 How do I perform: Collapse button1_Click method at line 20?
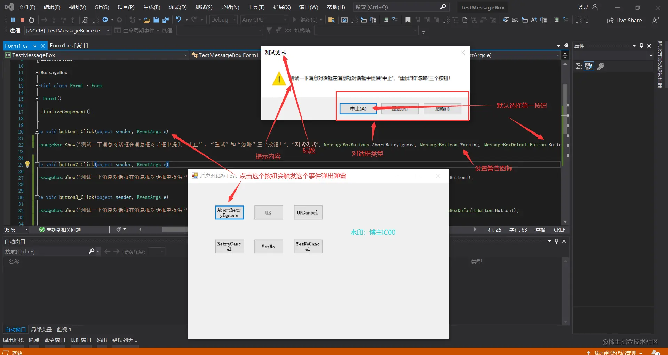pyautogui.click(x=37, y=132)
